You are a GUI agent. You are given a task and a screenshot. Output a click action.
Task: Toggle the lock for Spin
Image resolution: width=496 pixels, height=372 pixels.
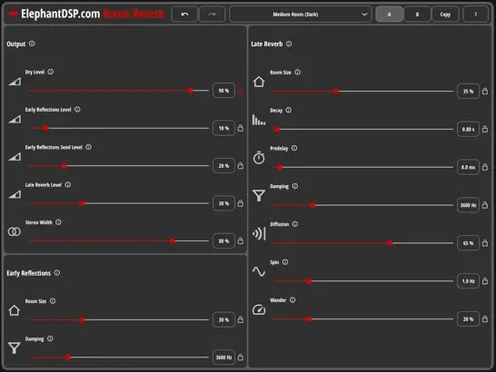(x=485, y=280)
